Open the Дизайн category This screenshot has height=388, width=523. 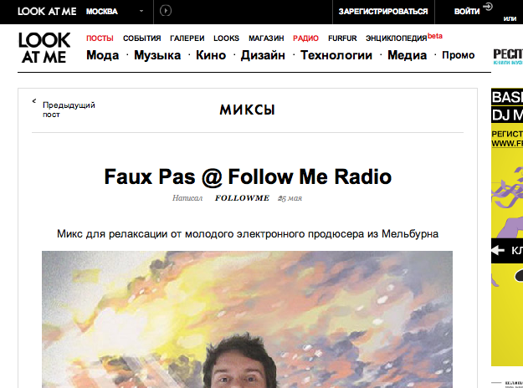click(263, 55)
